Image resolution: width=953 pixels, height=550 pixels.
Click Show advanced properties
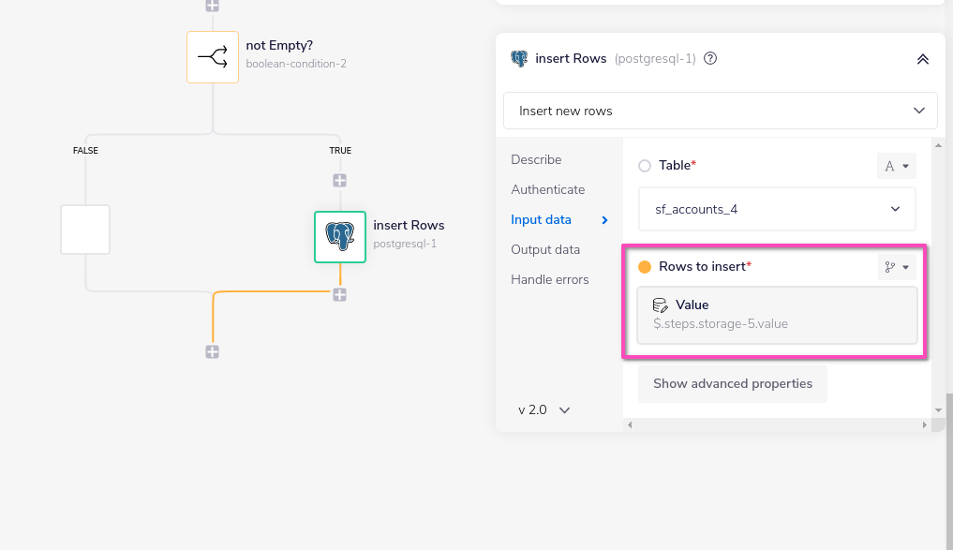coord(732,383)
